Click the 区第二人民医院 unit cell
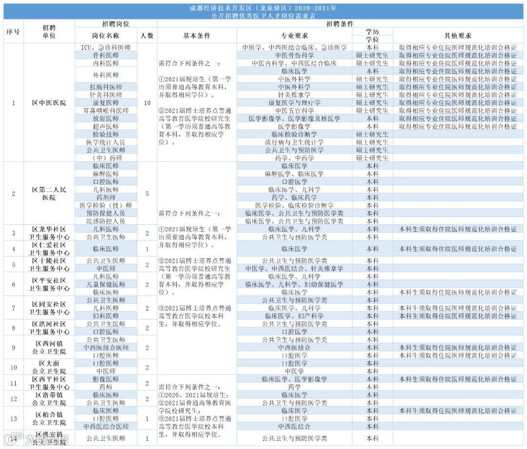The height and width of the screenshot is (449, 527). pos(49,193)
